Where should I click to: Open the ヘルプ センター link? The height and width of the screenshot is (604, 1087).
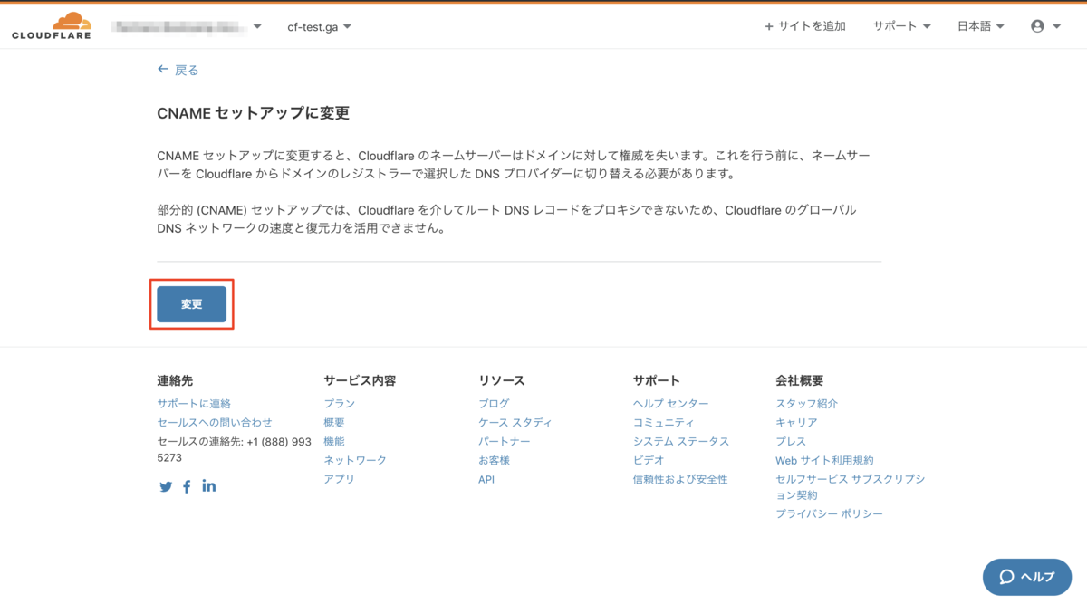click(x=671, y=404)
